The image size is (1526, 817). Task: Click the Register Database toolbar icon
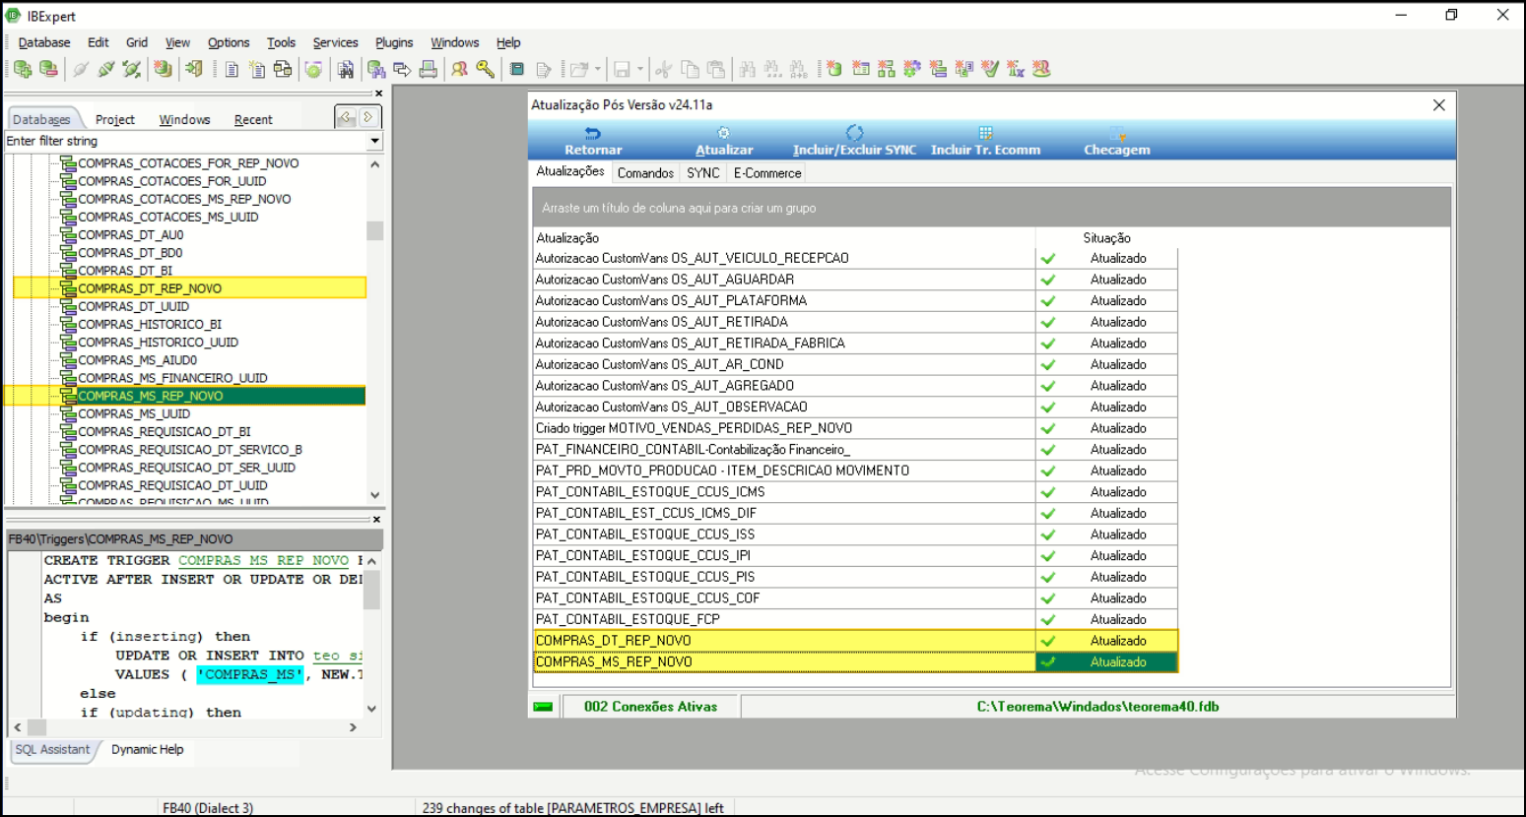22,69
